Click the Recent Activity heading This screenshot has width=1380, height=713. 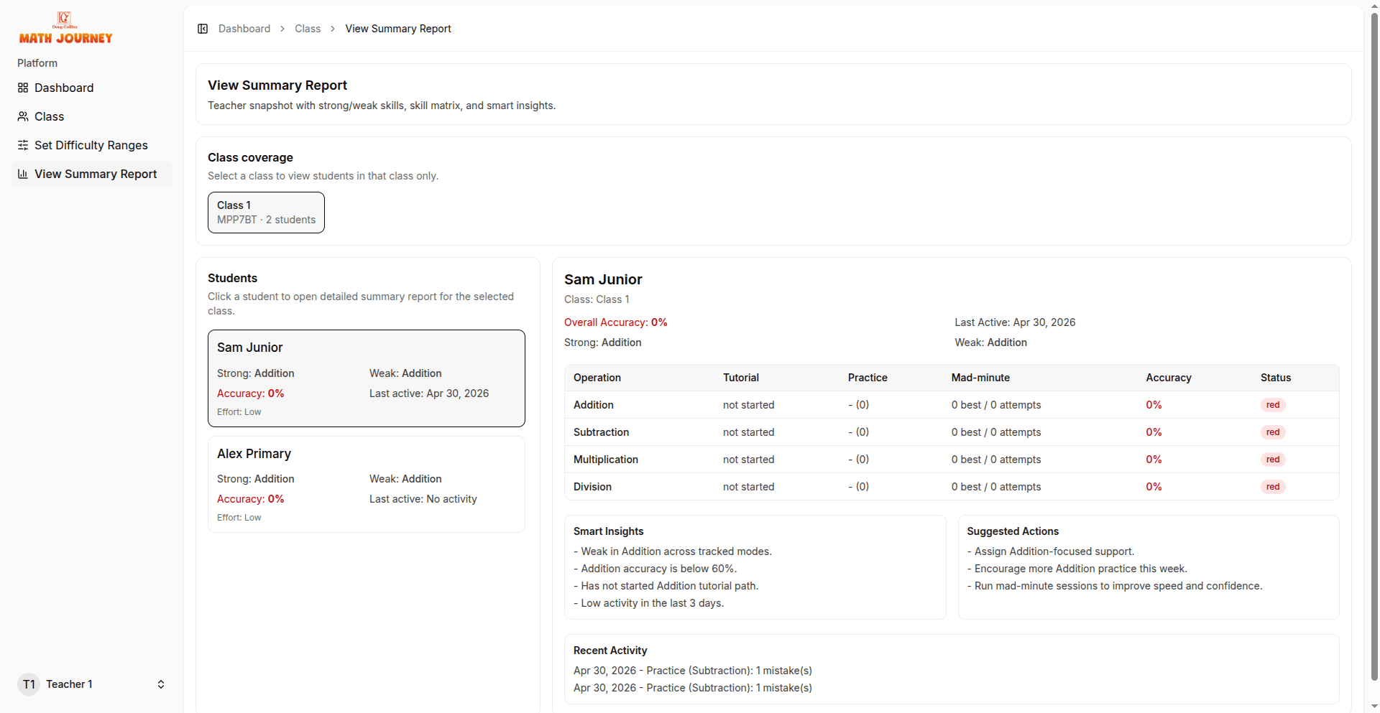(x=610, y=651)
